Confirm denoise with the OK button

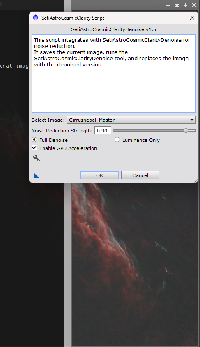click(99, 175)
